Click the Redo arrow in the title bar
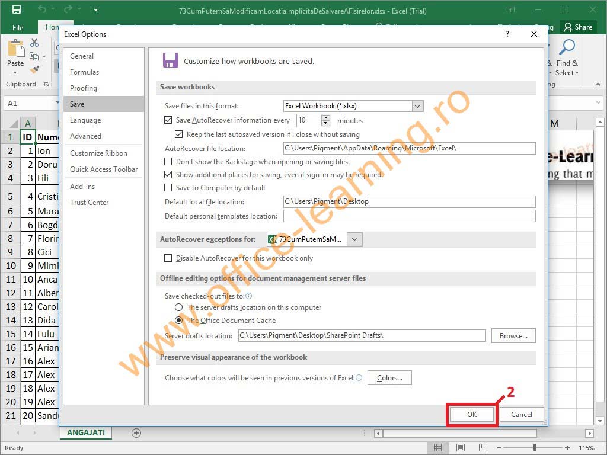 (x=68, y=9)
